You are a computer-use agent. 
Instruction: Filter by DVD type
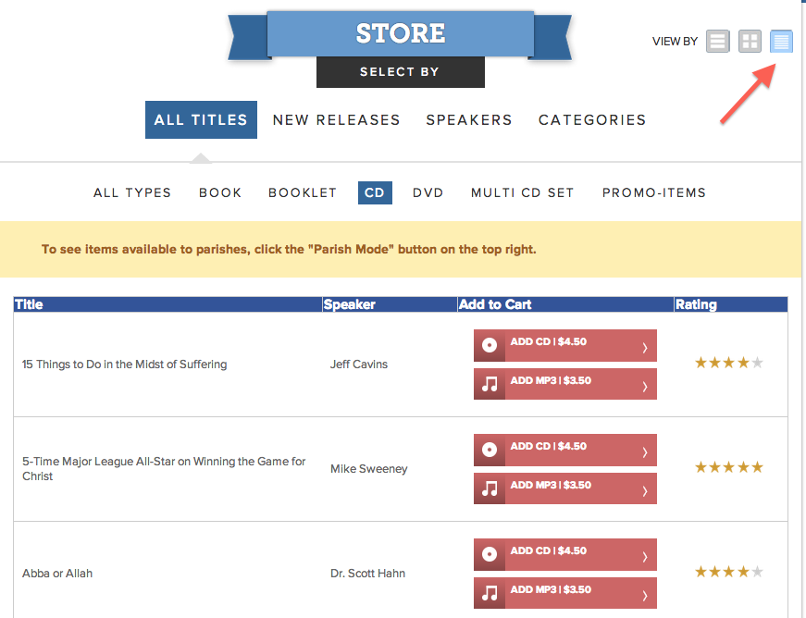click(428, 192)
